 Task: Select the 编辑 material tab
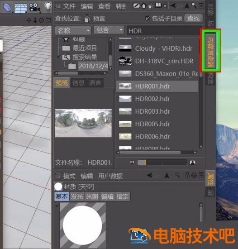point(107,196)
